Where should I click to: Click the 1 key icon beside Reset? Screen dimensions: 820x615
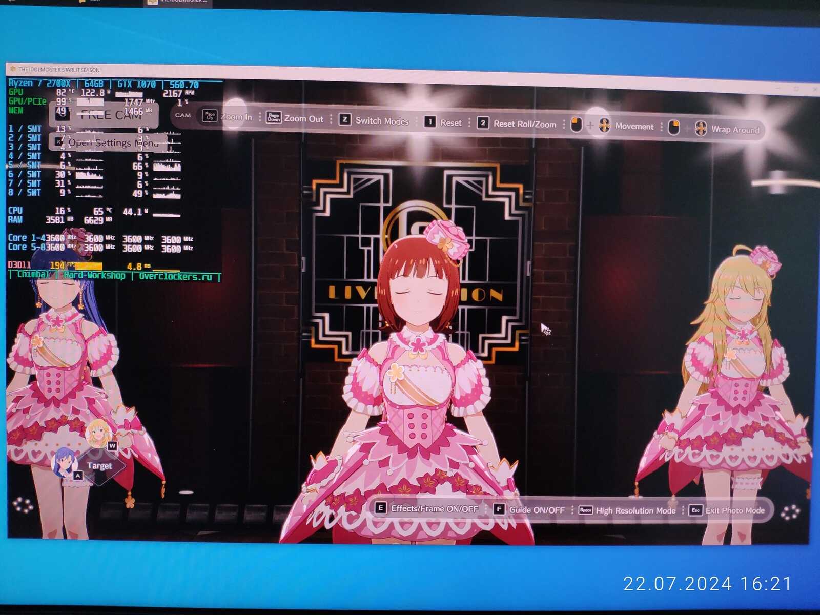430,122
